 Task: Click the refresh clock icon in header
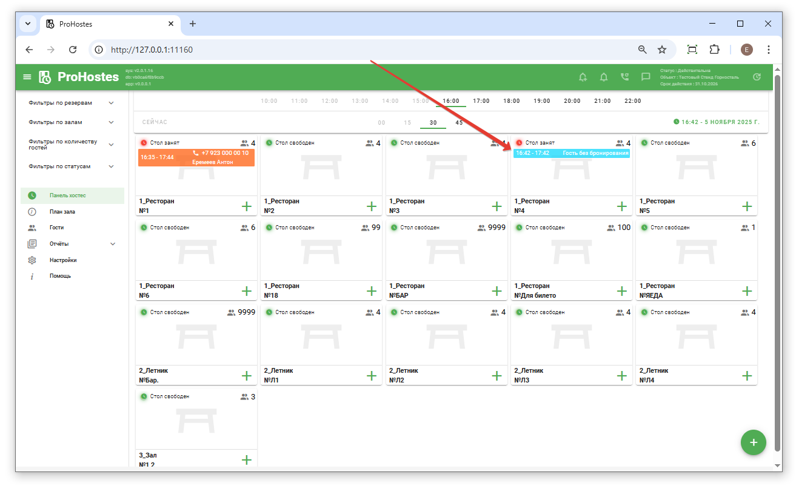757,77
